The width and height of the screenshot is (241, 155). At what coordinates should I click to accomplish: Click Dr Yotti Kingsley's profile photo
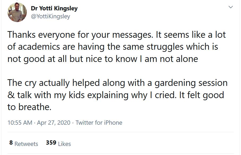(17, 12)
